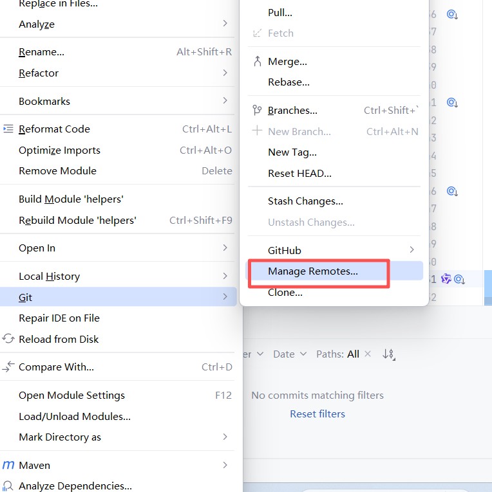Screen dimensions: 492x492
Task: Click the gutter override icon at the top of the editor
Action: (452, 14)
